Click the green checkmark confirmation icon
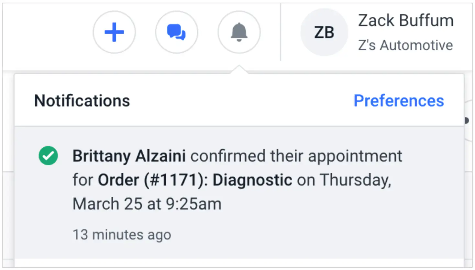The height and width of the screenshot is (270, 475). point(48,156)
